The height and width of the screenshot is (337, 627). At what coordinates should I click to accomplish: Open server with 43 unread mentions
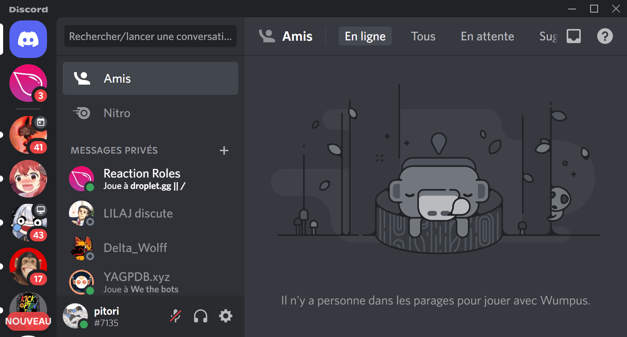pos(28,223)
